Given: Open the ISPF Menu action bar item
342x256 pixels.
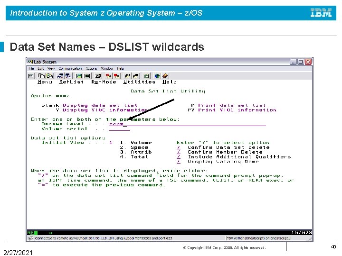Looking at the screenshot, I should pos(45,82).
